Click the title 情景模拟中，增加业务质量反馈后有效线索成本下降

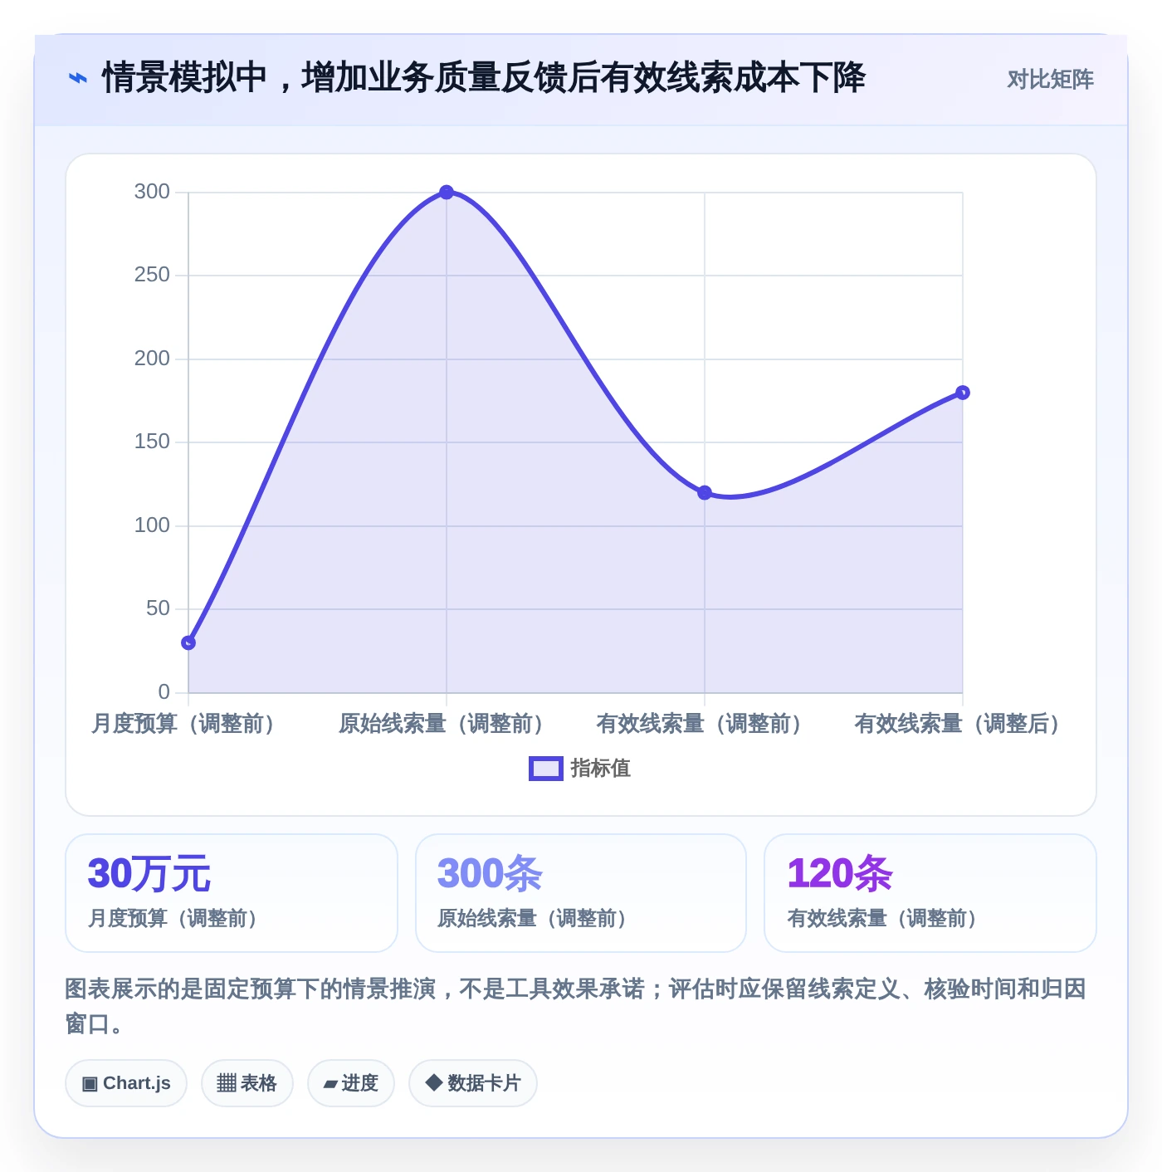[x=484, y=78]
